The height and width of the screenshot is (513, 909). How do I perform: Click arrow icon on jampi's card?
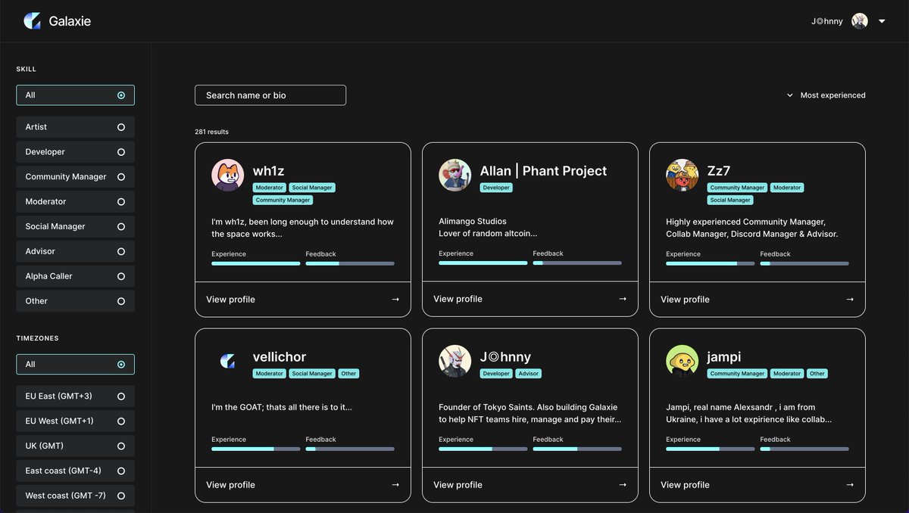pyautogui.click(x=850, y=485)
